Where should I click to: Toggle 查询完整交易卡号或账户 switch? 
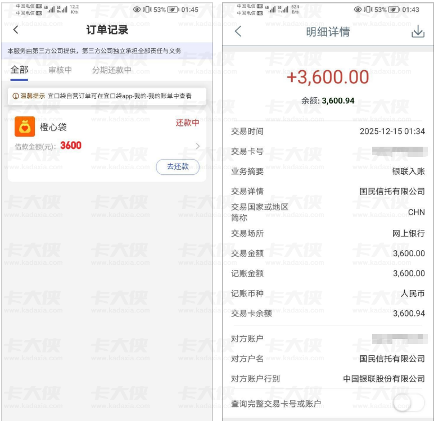pyautogui.click(x=409, y=402)
